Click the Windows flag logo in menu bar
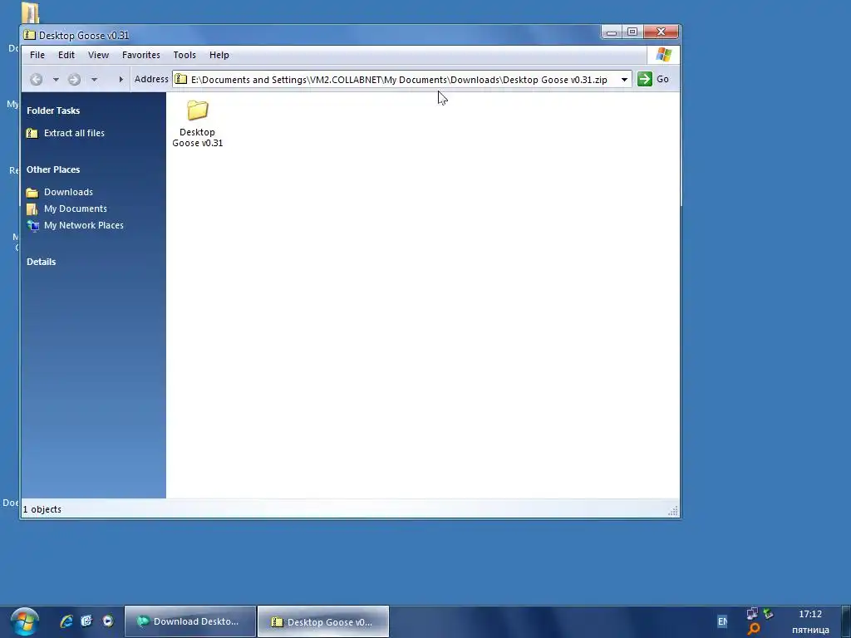851x638 pixels. click(663, 55)
